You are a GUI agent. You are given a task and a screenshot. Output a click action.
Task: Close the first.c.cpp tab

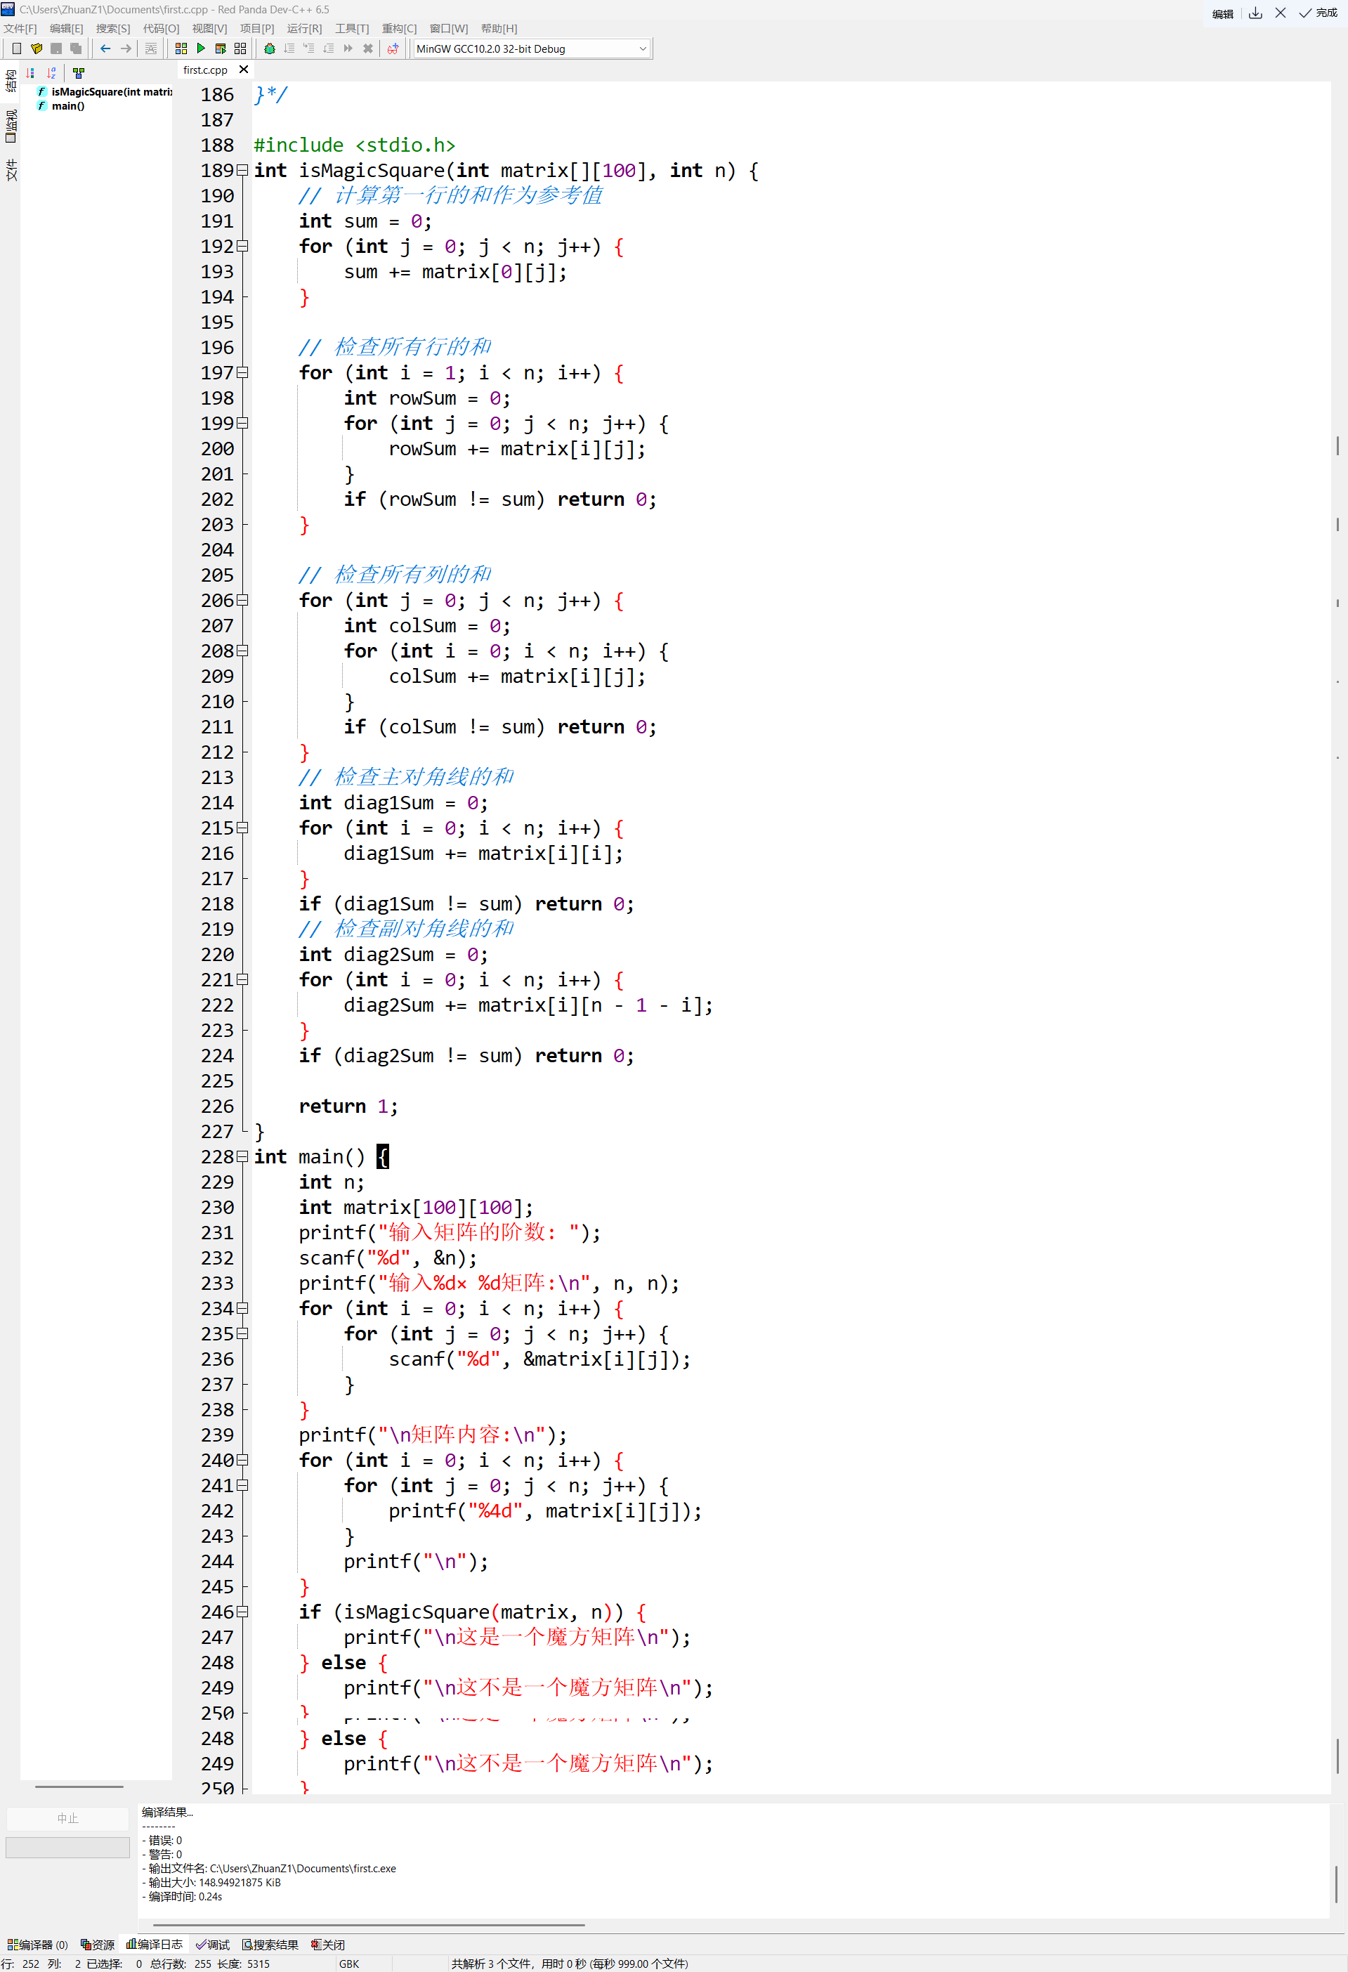tap(244, 70)
